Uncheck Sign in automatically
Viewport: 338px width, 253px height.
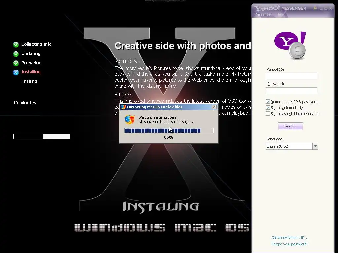tap(268, 108)
